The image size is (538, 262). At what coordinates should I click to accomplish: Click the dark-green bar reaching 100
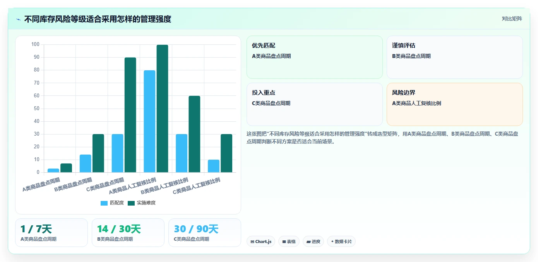163,109
